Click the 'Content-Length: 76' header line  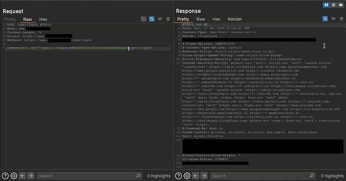pyautogui.click(x=25, y=33)
